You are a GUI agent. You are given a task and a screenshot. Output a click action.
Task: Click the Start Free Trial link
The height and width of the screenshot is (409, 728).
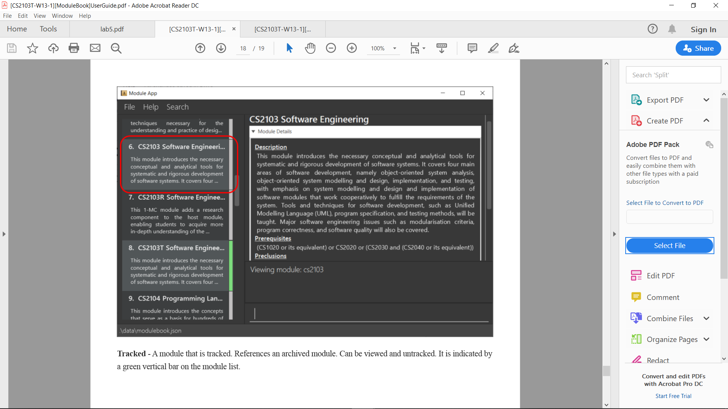click(x=673, y=396)
